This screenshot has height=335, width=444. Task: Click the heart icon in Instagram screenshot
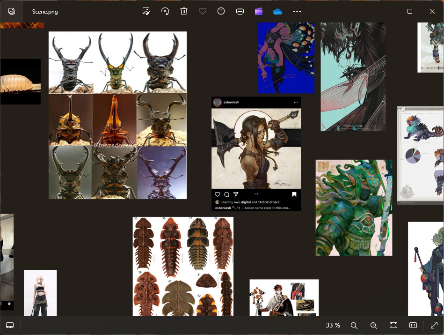[218, 194]
